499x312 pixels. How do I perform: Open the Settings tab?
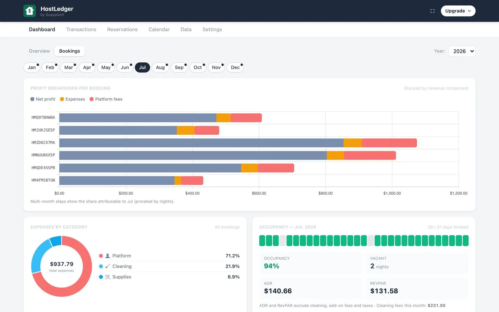[x=212, y=30]
